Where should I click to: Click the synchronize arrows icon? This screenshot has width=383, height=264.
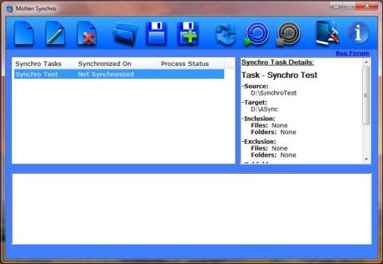[226, 34]
